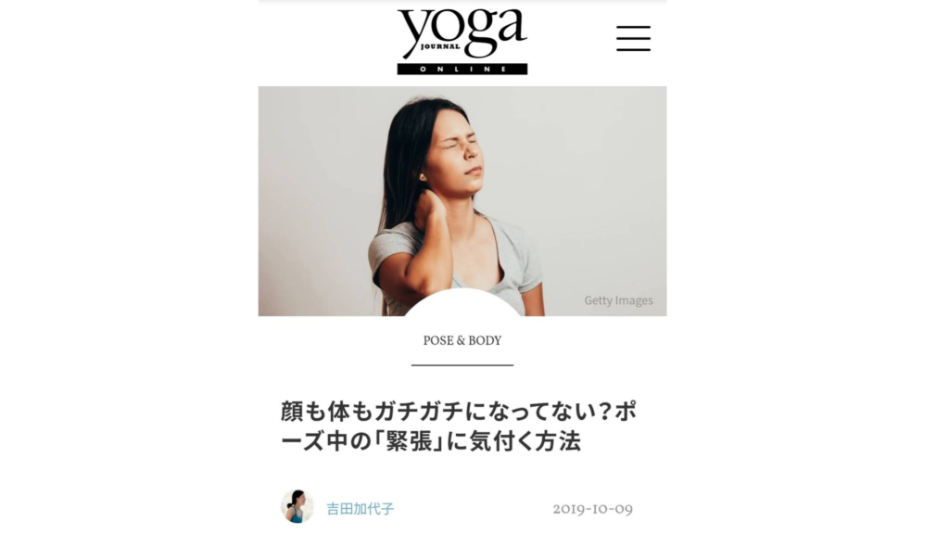The height and width of the screenshot is (534, 949).
Task: Click the article headline starting with 顔も体も
Action: 458,426
